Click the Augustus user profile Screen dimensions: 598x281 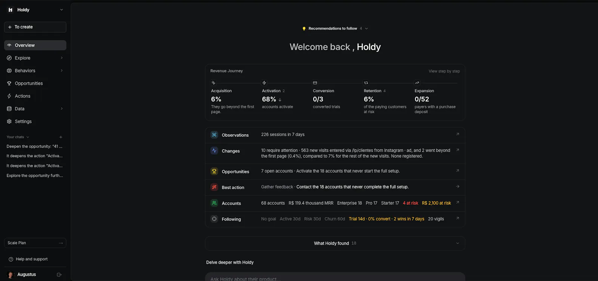(x=22, y=275)
